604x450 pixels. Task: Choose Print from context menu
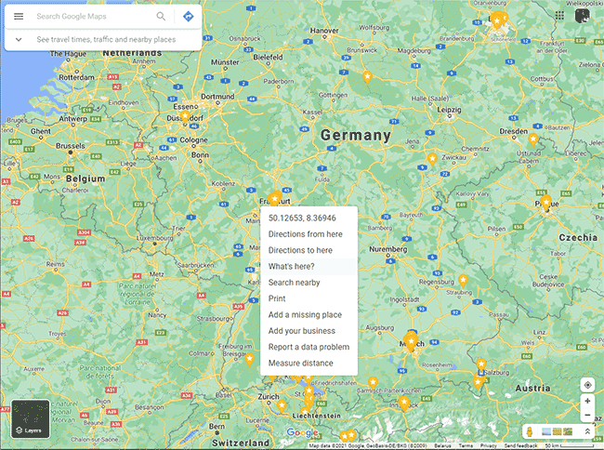pos(309,298)
